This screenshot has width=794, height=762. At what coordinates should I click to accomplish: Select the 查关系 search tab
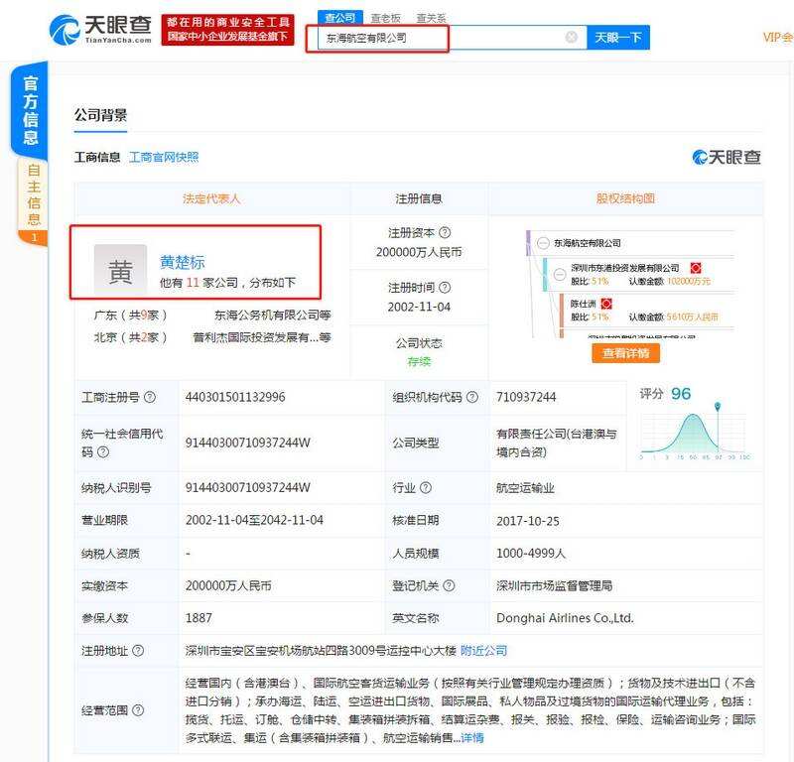[x=432, y=18]
